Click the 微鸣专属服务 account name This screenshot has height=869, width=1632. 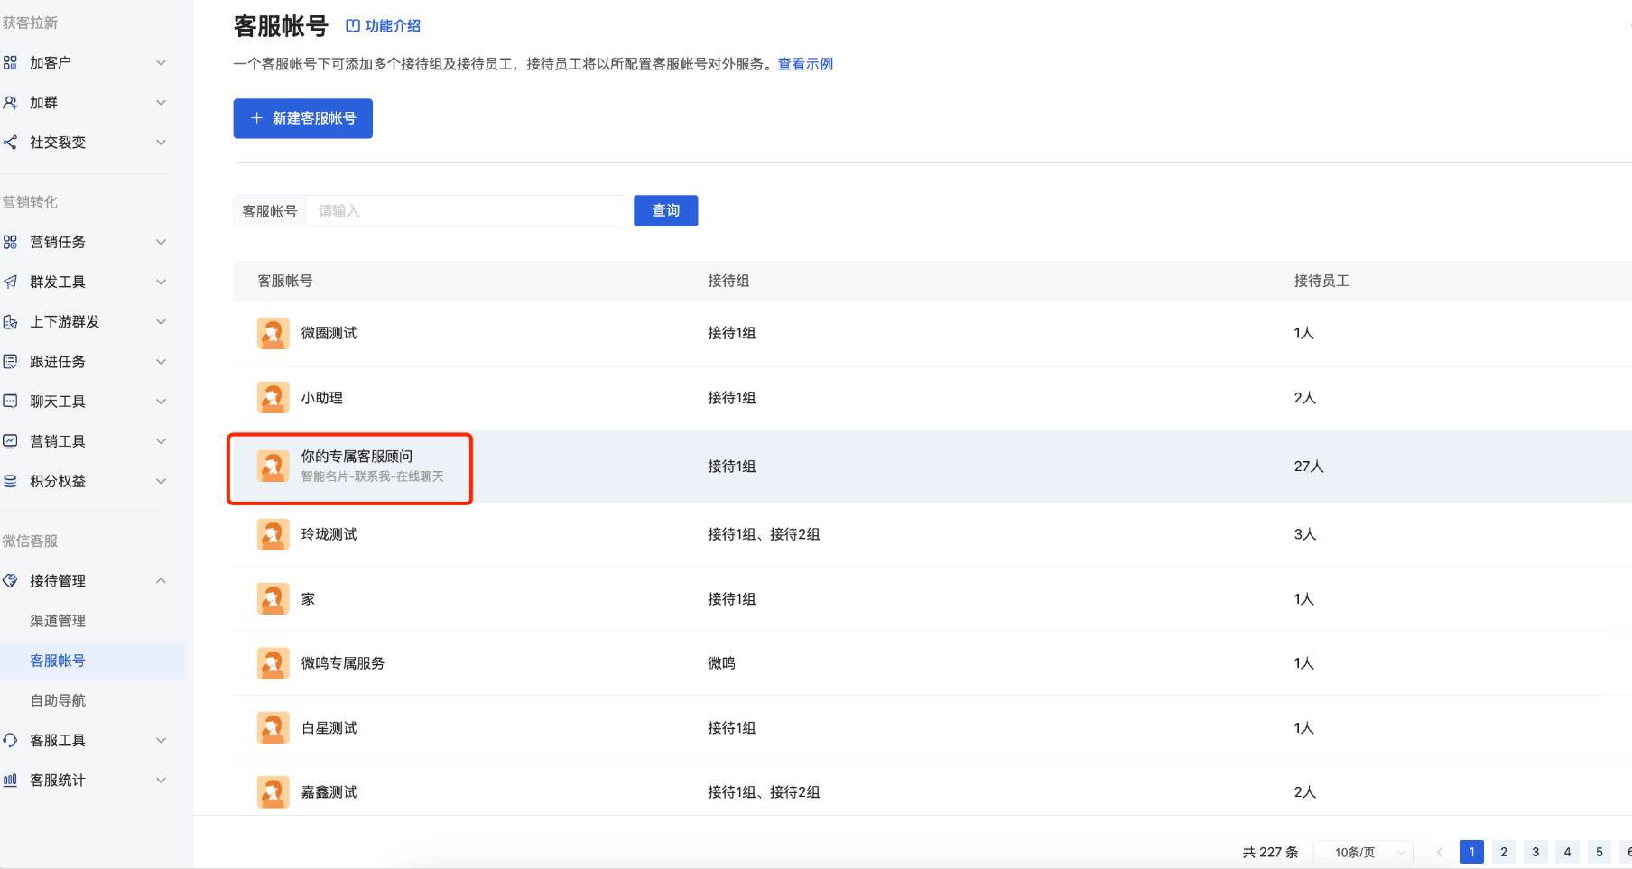point(343,663)
